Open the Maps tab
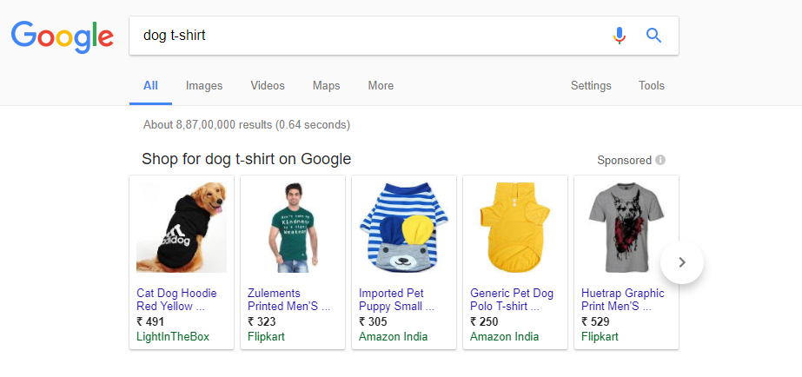This screenshot has height=377, width=802. 326,86
